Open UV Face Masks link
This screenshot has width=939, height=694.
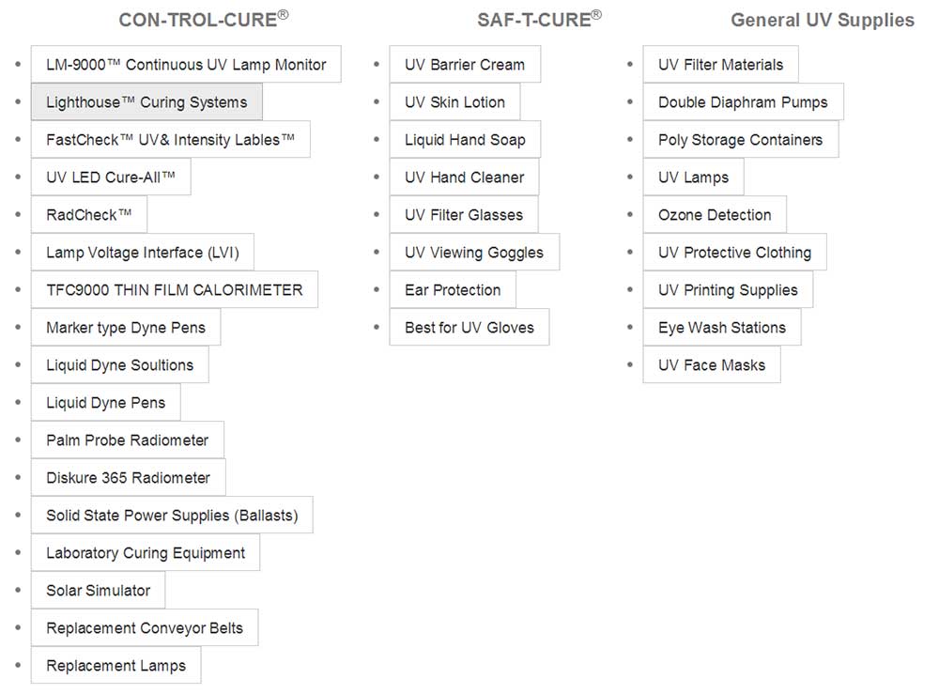[712, 364]
